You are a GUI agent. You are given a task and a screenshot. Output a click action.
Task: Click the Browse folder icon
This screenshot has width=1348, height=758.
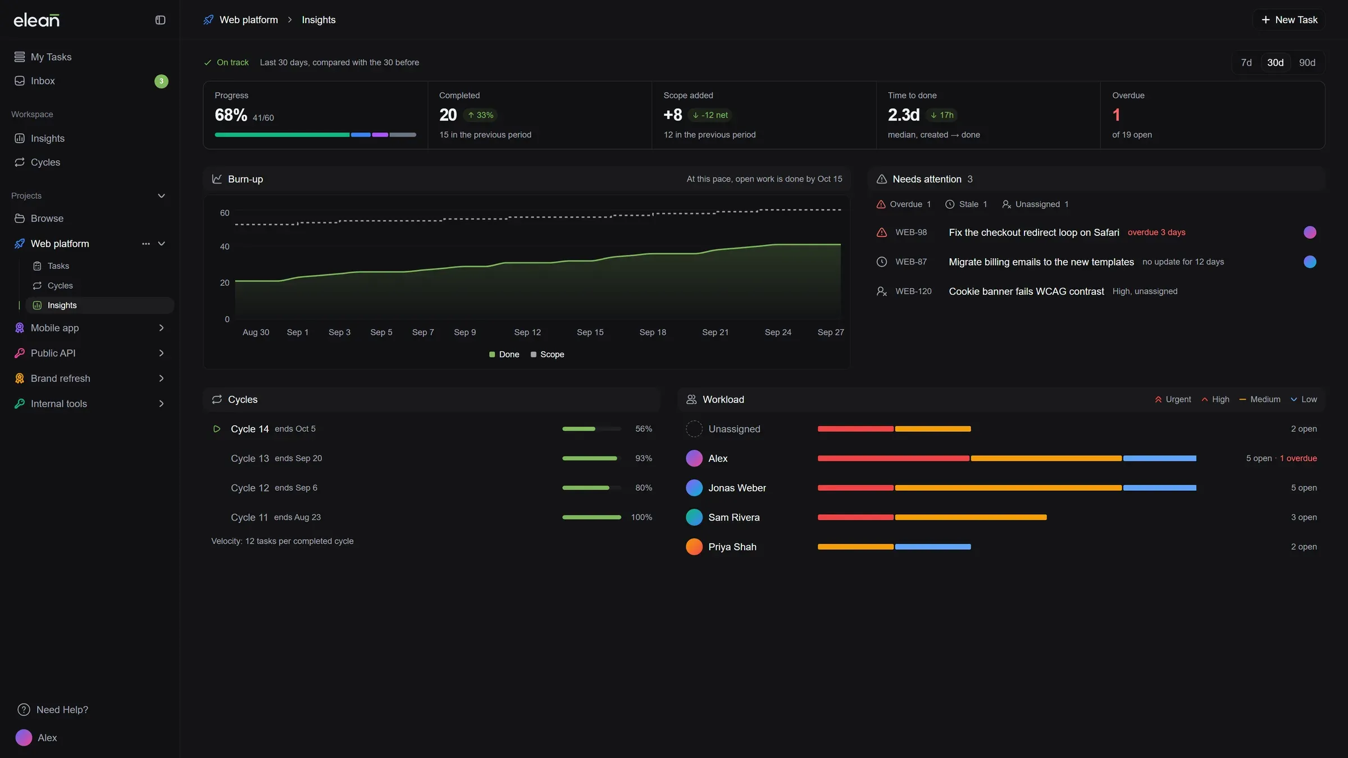pos(20,218)
